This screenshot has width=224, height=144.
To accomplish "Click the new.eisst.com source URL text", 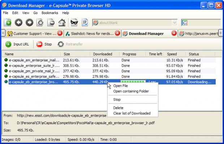I will (61, 115).
